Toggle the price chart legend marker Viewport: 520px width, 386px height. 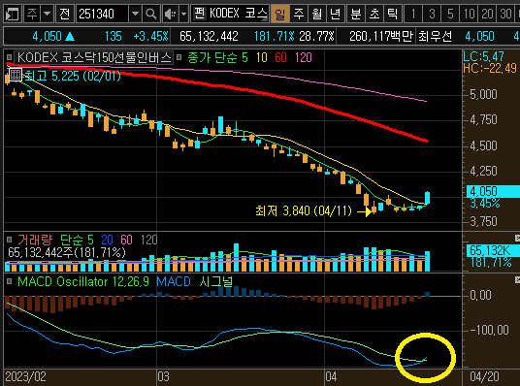pyautogui.click(x=10, y=57)
